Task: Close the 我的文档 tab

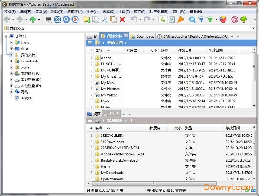Action: pyautogui.click(x=126, y=35)
